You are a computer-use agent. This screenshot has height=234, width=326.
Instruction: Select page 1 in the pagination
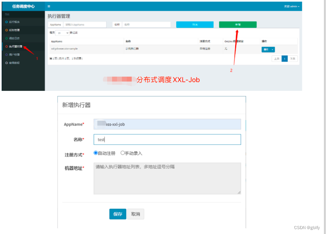coord(284,59)
